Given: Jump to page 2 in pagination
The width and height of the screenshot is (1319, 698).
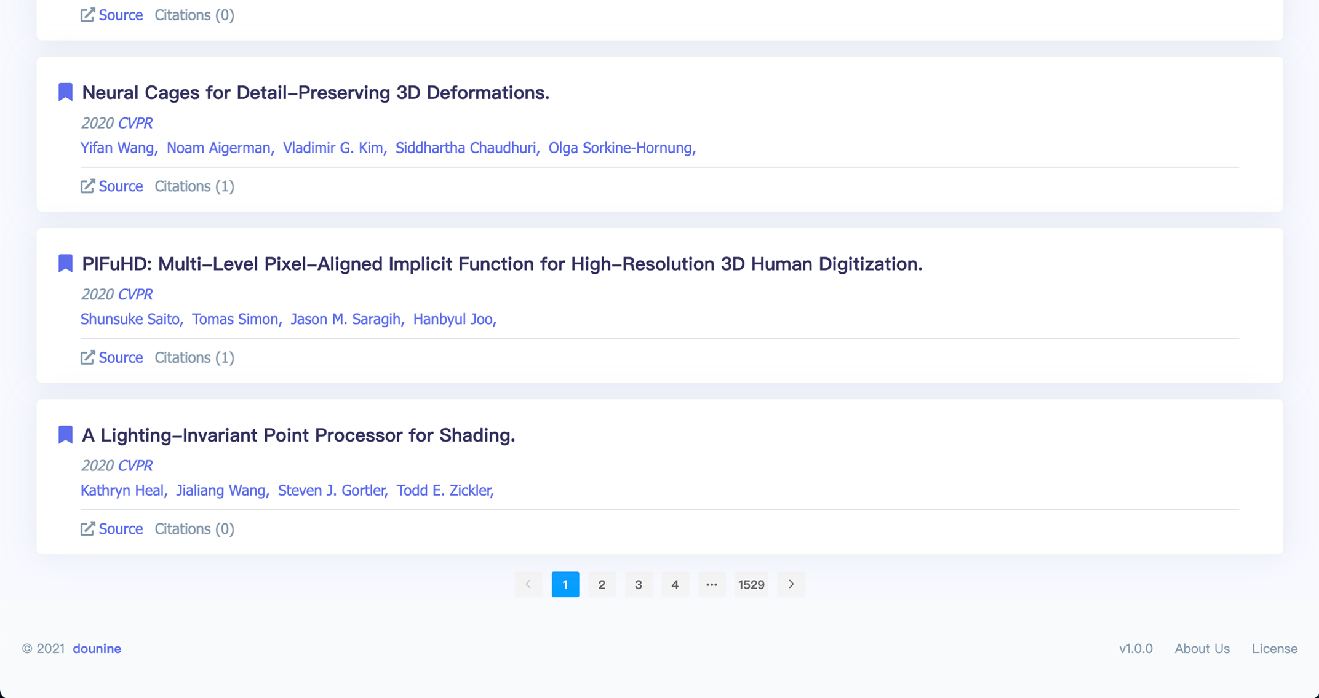Looking at the screenshot, I should click(x=602, y=584).
